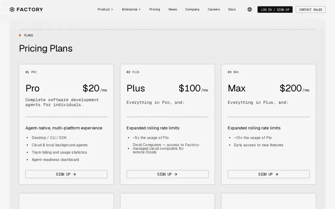335x209 pixels.
Task: Click the 01 PRO card label
Action: pyautogui.click(x=31, y=72)
